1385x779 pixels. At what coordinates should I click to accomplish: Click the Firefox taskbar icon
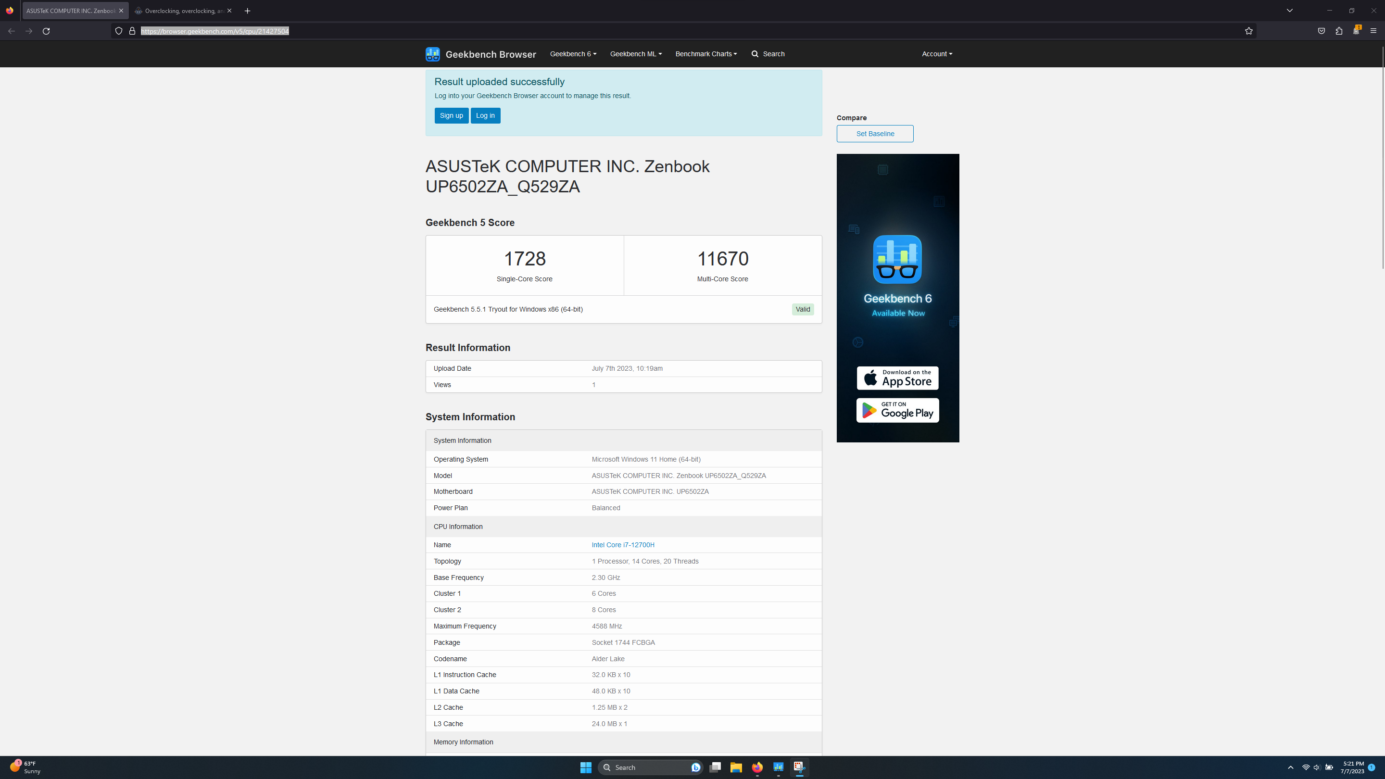pos(757,767)
